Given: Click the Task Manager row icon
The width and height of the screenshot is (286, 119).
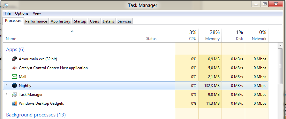Looking at the screenshot, I should [14, 95].
